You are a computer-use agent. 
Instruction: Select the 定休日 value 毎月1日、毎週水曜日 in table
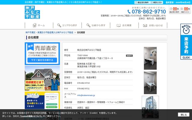click(87, 77)
